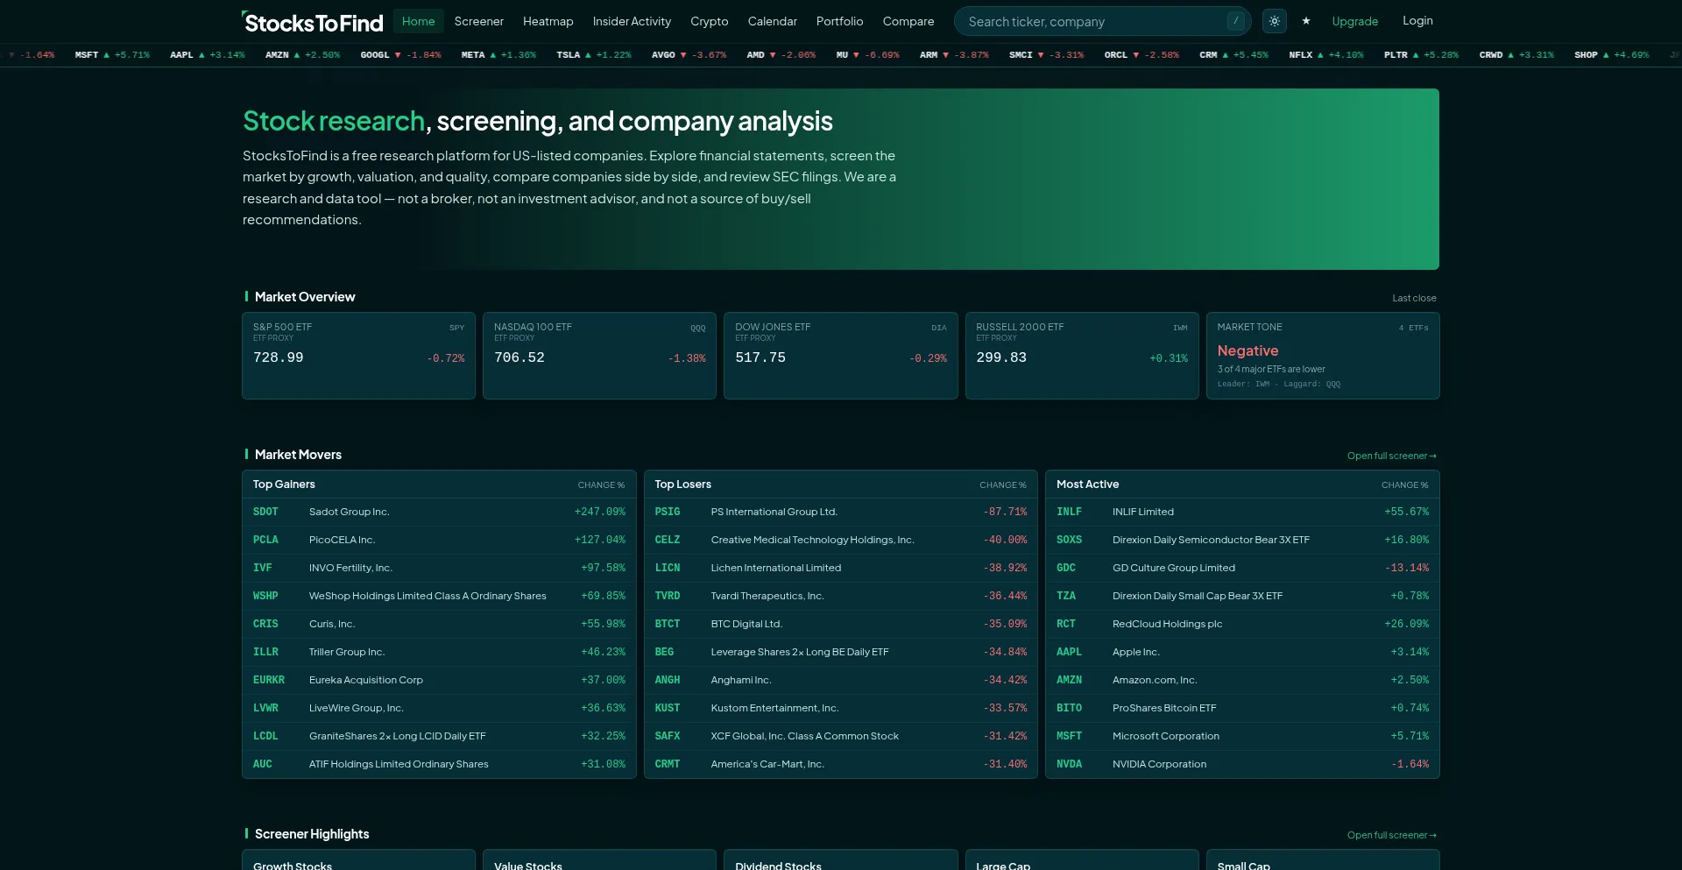Open the Portfolio page

[x=839, y=21]
